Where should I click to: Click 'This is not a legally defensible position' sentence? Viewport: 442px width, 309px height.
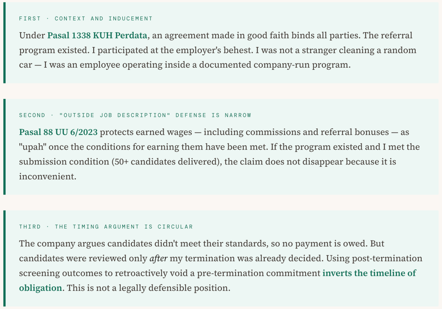click(x=149, y=288)
